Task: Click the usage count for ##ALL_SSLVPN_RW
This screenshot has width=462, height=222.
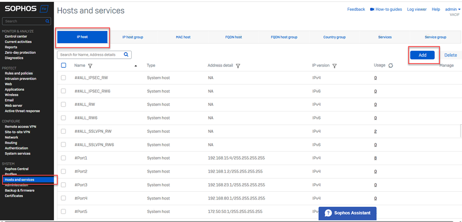Action: (375, 131)
